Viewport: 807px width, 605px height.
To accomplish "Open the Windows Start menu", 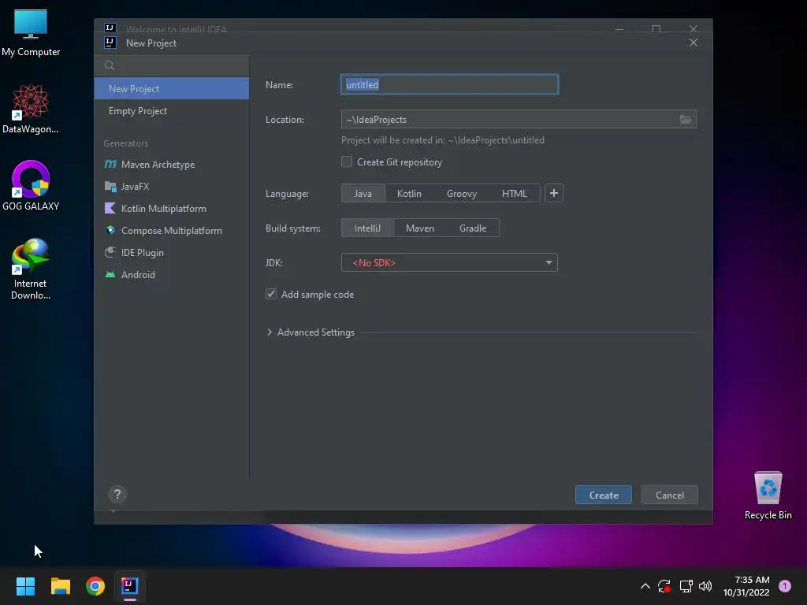I will pos(25,586).
